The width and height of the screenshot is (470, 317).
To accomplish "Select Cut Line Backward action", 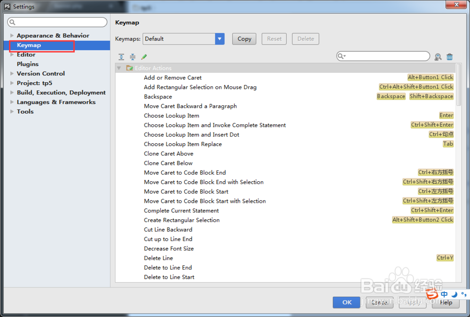I will pyautogui.click(x=168, y=230).
